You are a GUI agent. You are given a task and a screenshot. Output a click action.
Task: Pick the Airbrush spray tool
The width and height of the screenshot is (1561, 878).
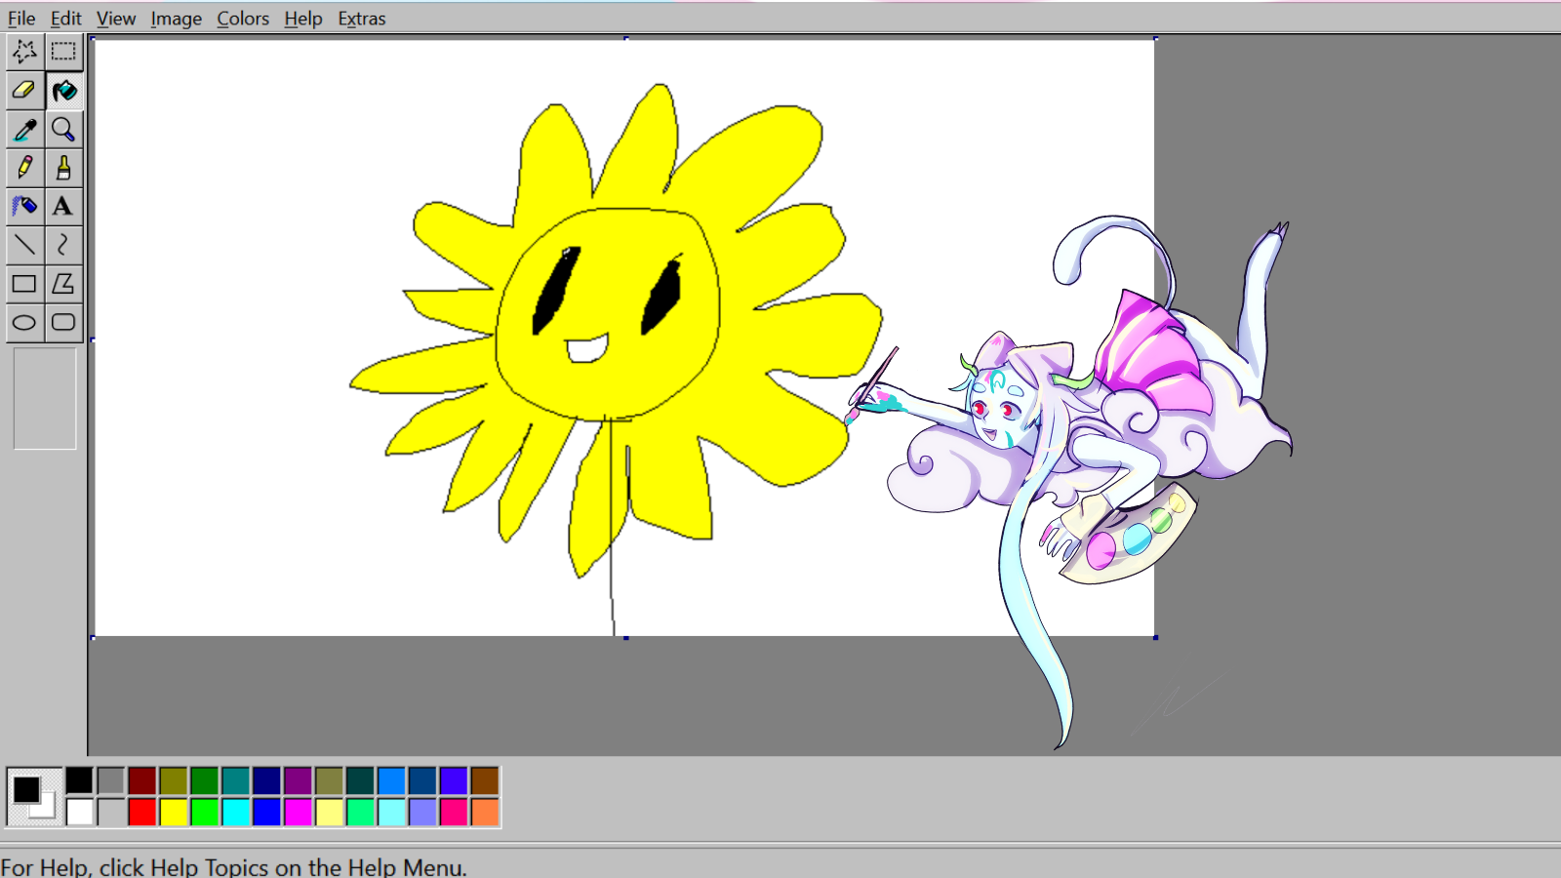coord(24,206)
